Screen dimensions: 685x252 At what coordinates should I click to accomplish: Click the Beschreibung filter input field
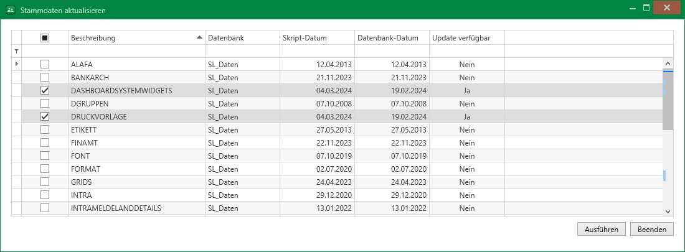(136, 51)
